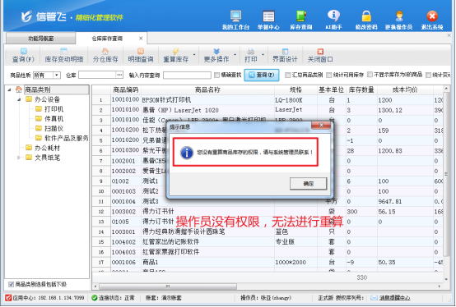456x307 pixels.
Task: Open 界面设计 in the toolbar
Action: [x=285, y=55]
